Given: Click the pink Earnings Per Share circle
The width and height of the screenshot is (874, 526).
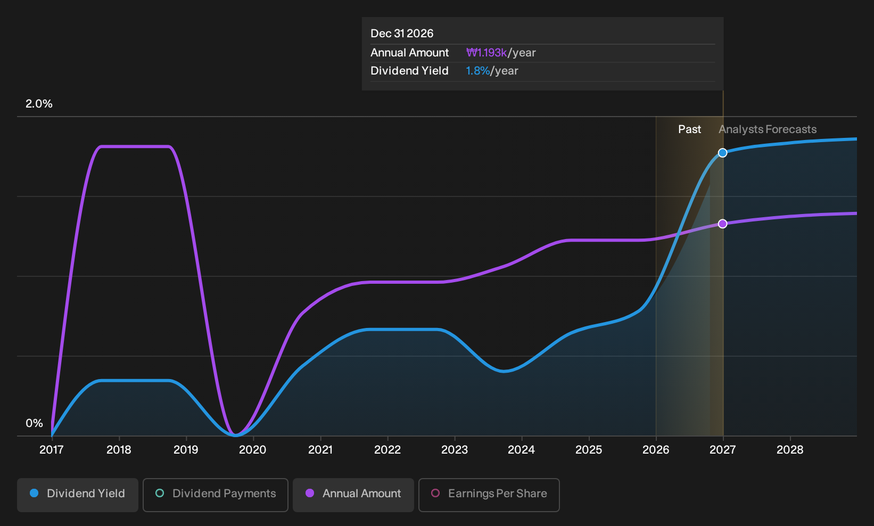Looking at the screenshot, I should 435,493.
